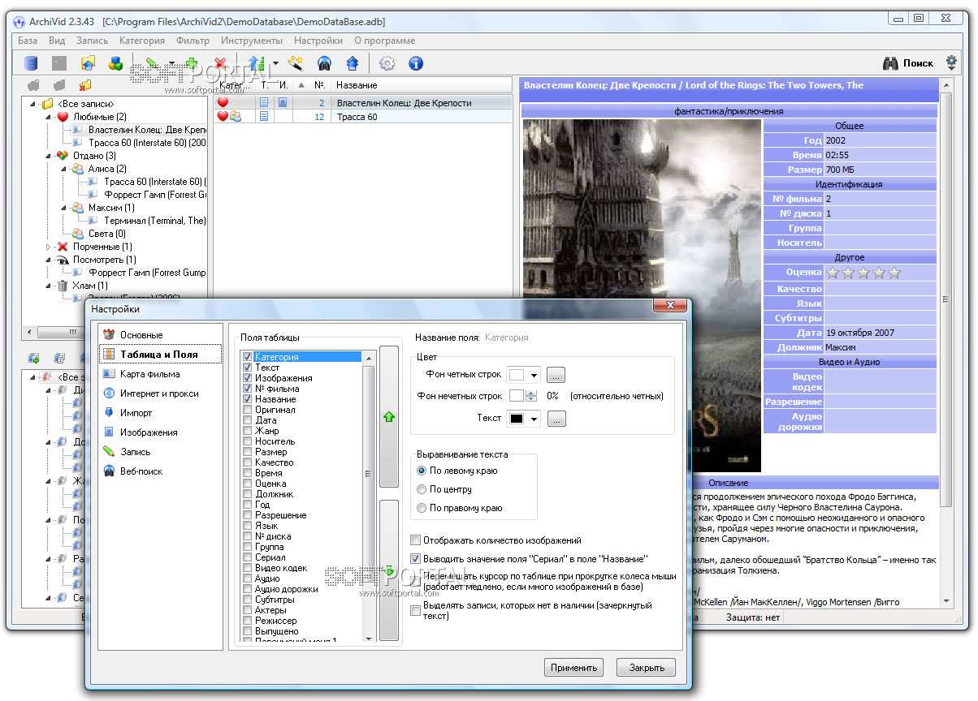Click the black Текст color swatch
This screenshot has width=978, height=701.
[x=517, y=419]
